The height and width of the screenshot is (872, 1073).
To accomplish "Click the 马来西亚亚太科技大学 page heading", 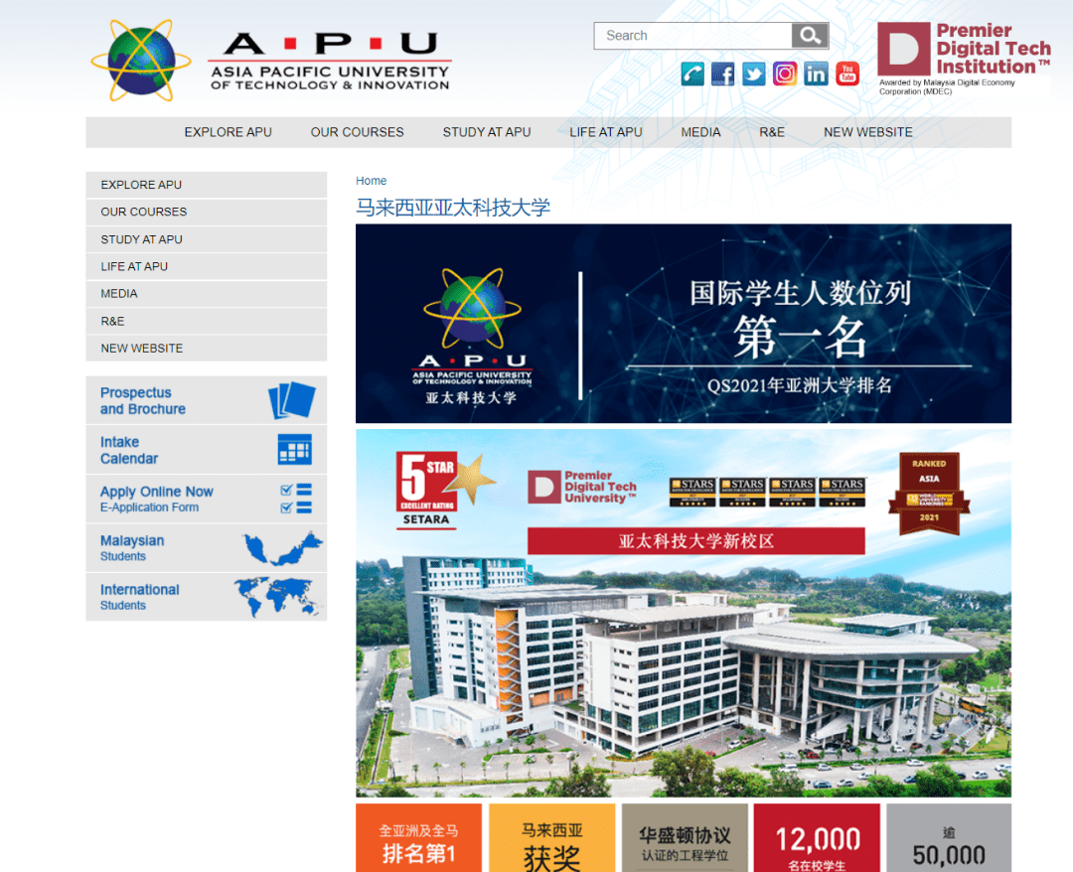I will click(453, 208).
